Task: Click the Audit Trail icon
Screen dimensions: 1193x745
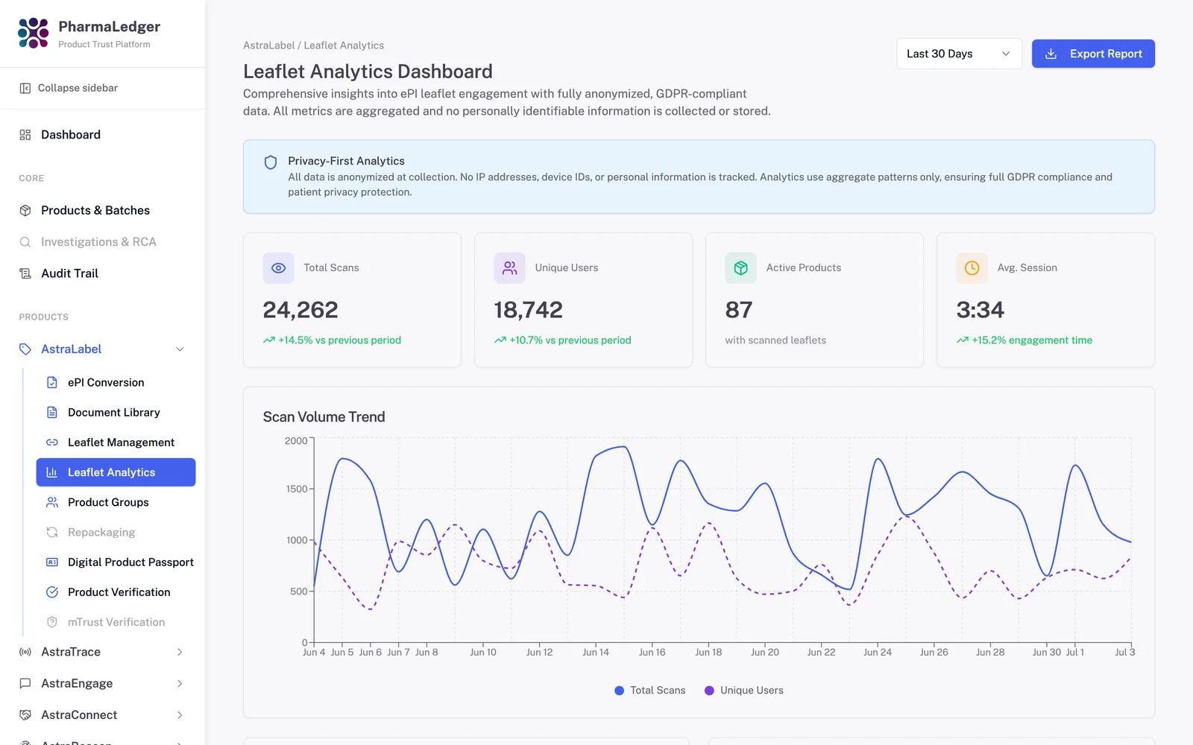Action: coord(25,273)
